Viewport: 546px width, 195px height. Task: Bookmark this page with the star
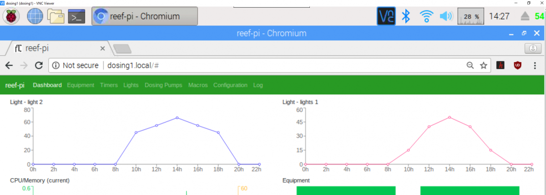pyautogui.click(x=484, y=66)
